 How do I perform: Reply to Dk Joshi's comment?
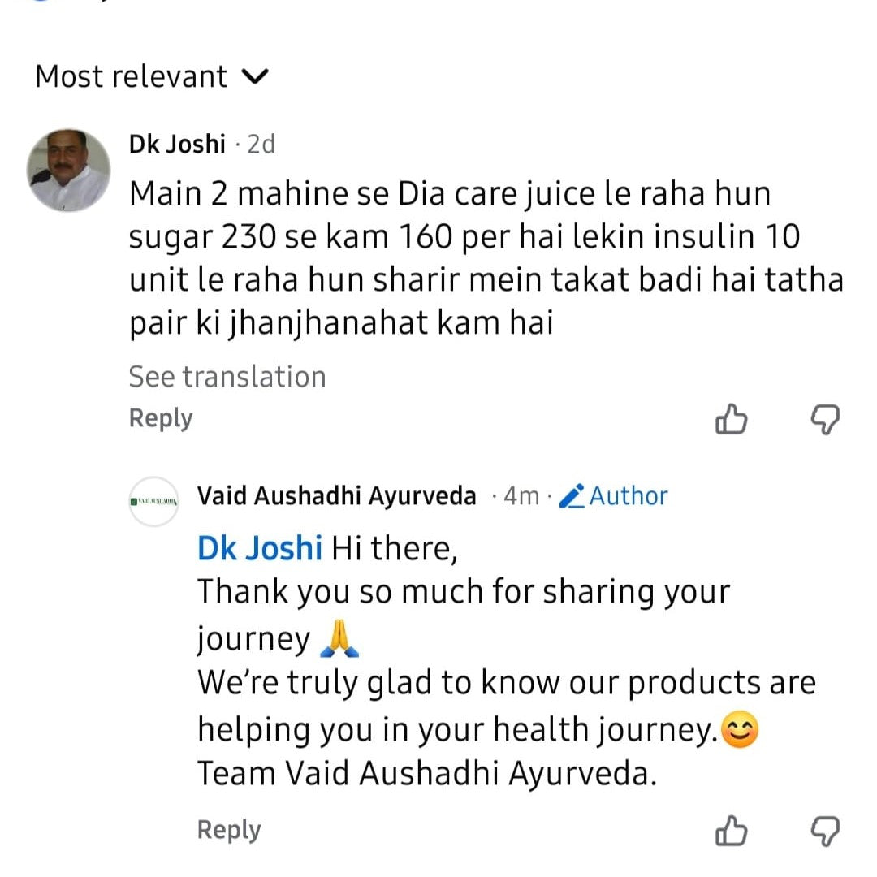(x=161, y=418)
